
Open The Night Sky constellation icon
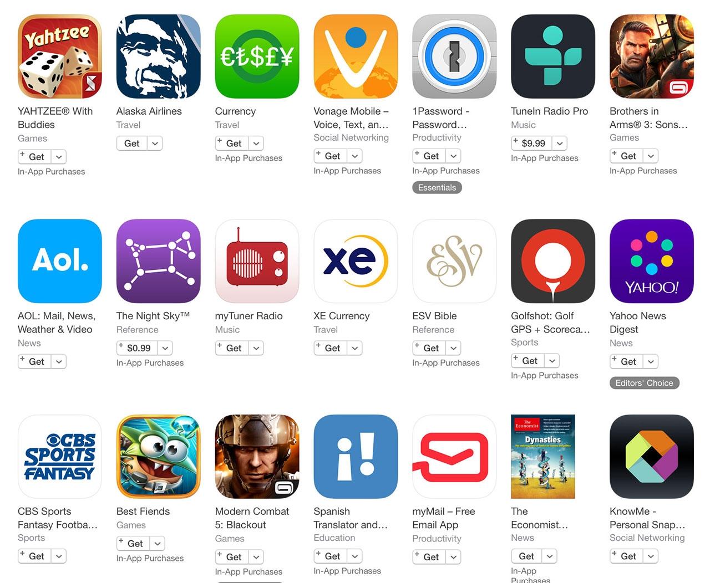[x=159, y=261]
